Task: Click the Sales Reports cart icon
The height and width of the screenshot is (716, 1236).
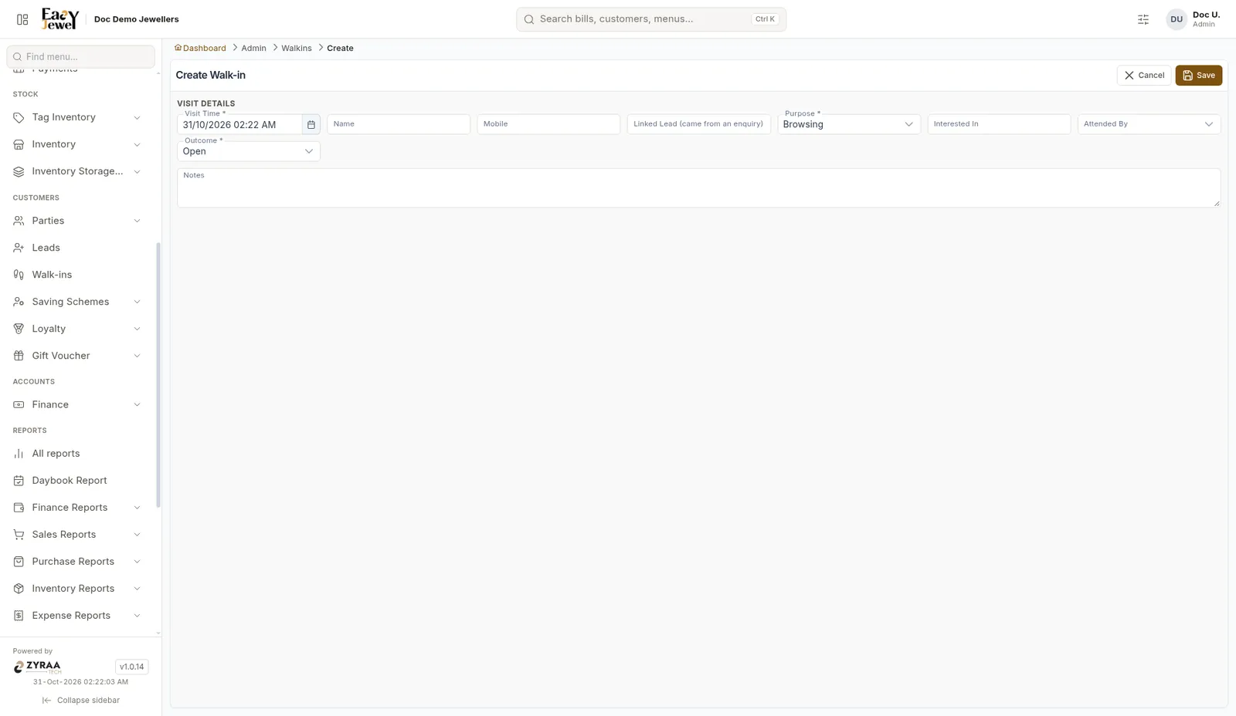Action: click(19, 535)
